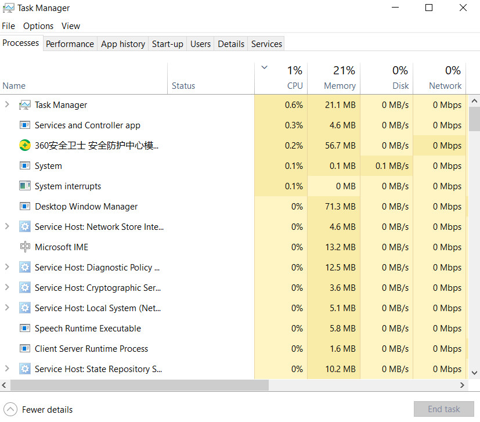Sort by the Name column header
480x422 pixels.
84,78
